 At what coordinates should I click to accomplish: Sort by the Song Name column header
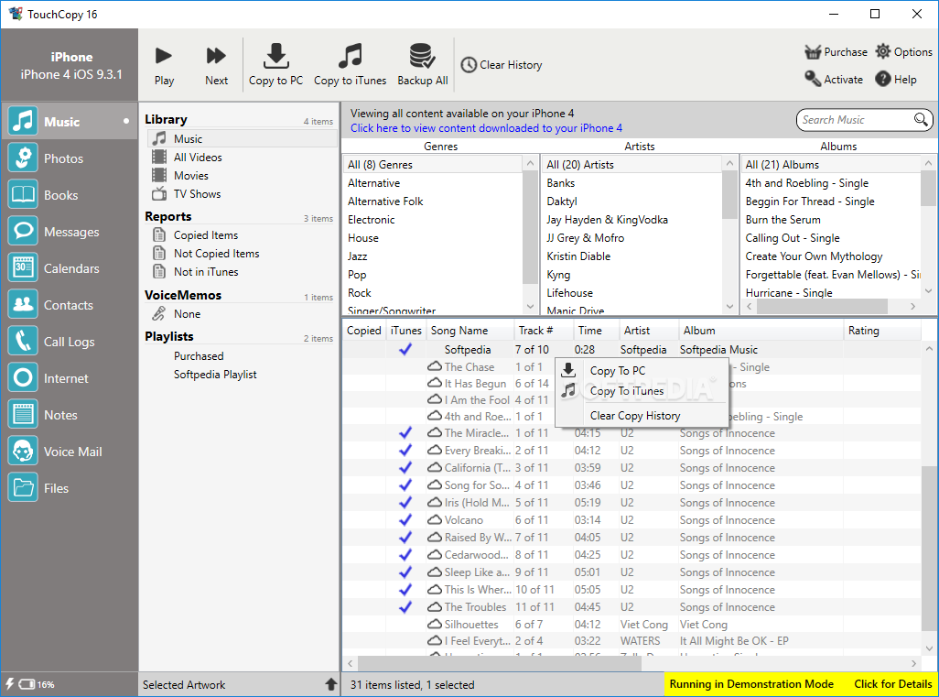[470, 331]
